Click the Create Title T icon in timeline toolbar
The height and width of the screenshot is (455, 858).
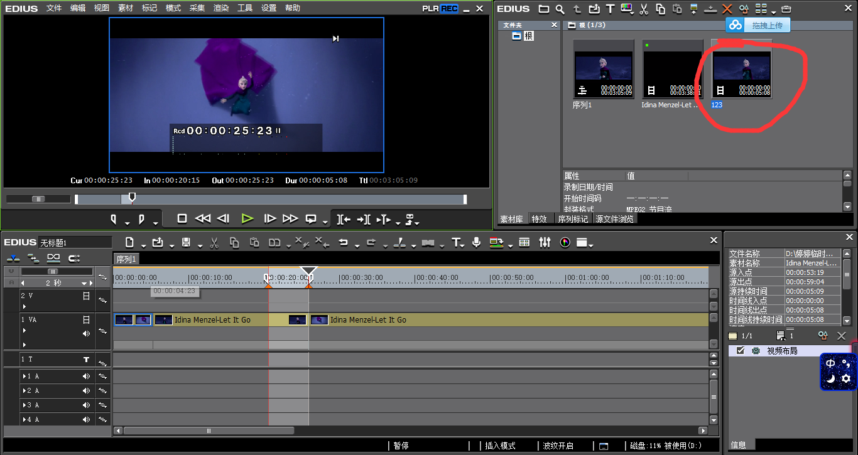pyautogui.click(x=457, y=242)
